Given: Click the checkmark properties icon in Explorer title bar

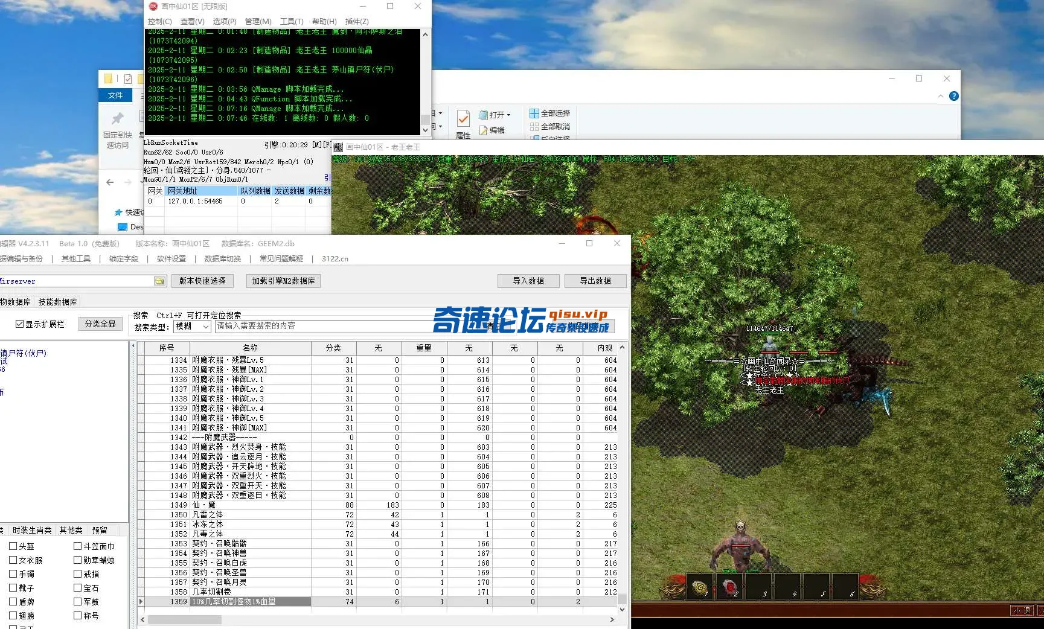Looking at the screenshot, I should pyautogui.click(x=128, y=78).
